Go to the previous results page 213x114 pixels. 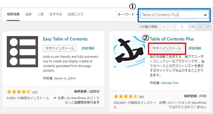(171, 27)
